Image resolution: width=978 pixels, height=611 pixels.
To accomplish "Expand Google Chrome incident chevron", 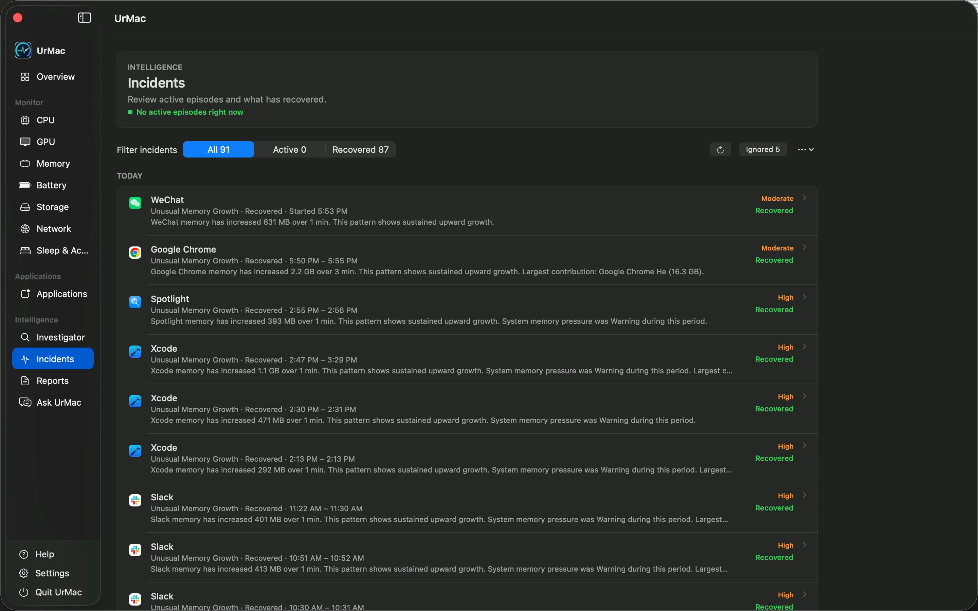I will click(x=804, y=247).
